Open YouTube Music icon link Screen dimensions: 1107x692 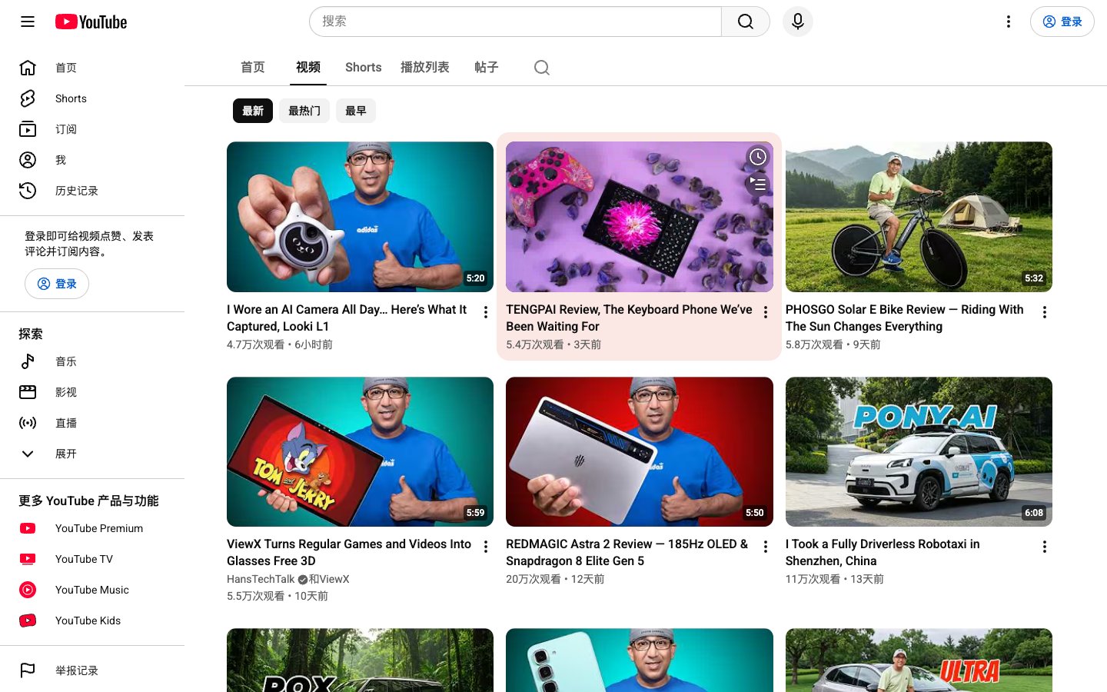click(x=28, y=590)
